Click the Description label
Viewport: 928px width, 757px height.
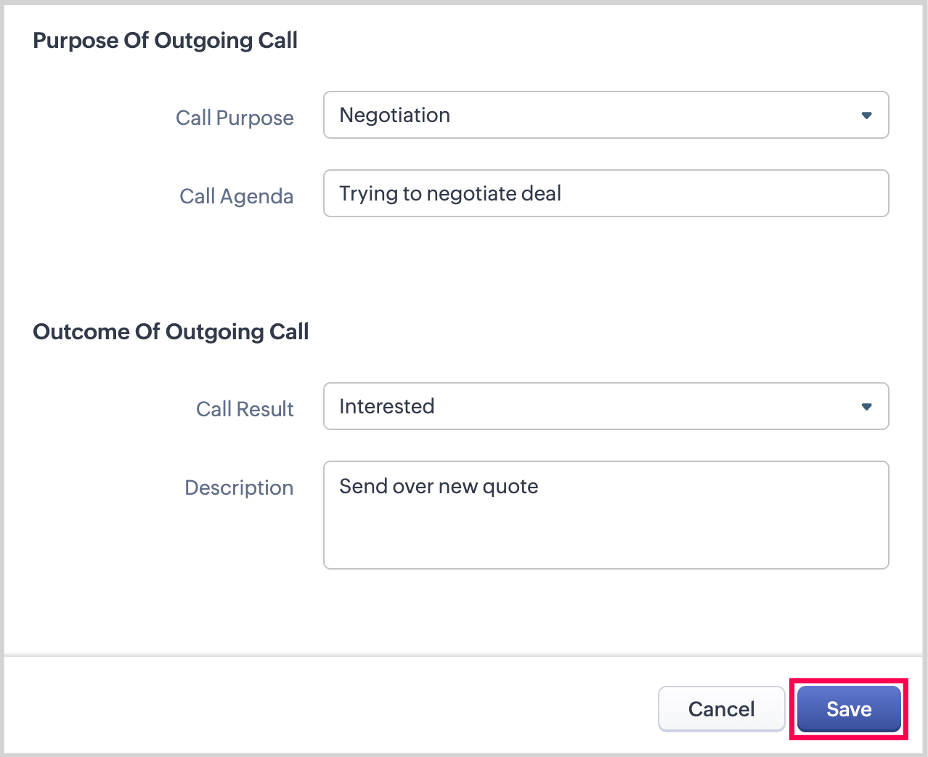pos(239,487)
